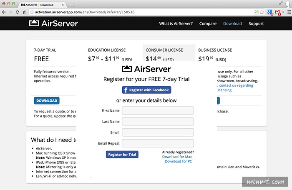Click the $19.99 business price
The width and height of the screenshot is (292, 190).
point(212,59)
